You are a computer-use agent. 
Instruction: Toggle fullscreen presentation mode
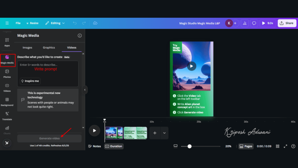click(x=285, y=146)
